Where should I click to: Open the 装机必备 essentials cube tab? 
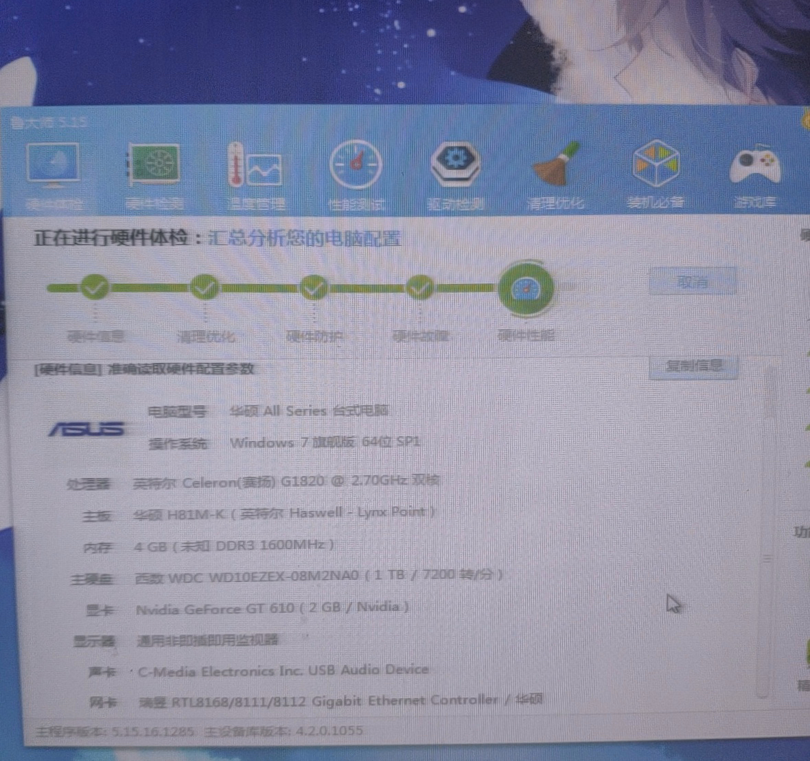point(656,176)
